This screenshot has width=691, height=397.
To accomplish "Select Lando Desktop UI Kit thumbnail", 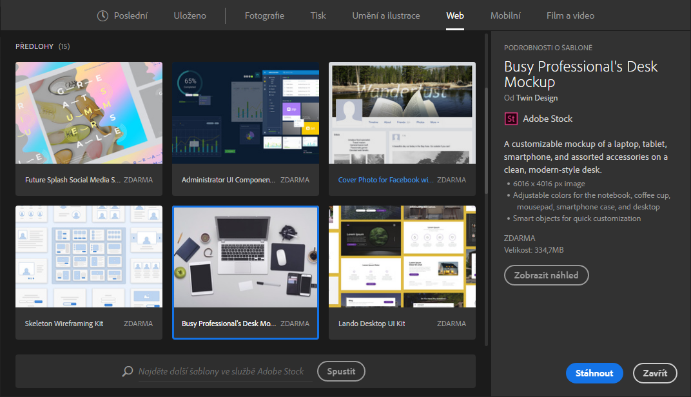I will point(402,257).
